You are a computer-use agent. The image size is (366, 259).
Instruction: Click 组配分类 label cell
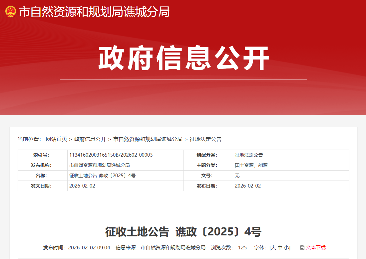click(x=208, y=155)
